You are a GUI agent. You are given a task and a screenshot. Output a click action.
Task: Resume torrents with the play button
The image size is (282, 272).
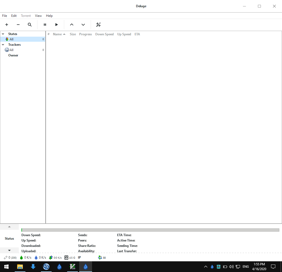pos(56,25)
